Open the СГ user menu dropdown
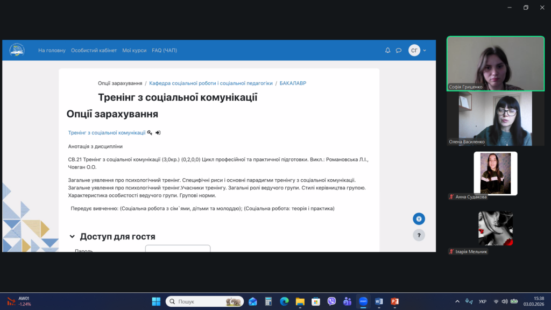This screenshot has height=310, width=551. click(417, 50)
